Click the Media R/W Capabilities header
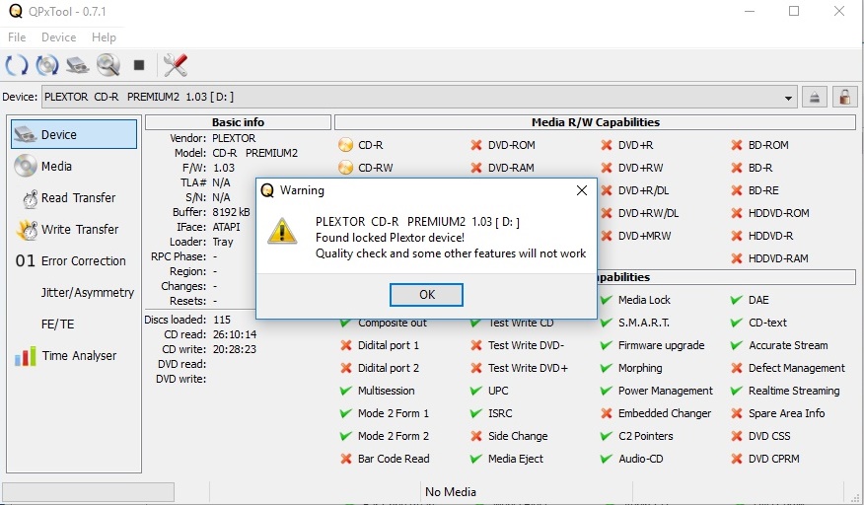The image size is (864, 505). pos(595,122)
